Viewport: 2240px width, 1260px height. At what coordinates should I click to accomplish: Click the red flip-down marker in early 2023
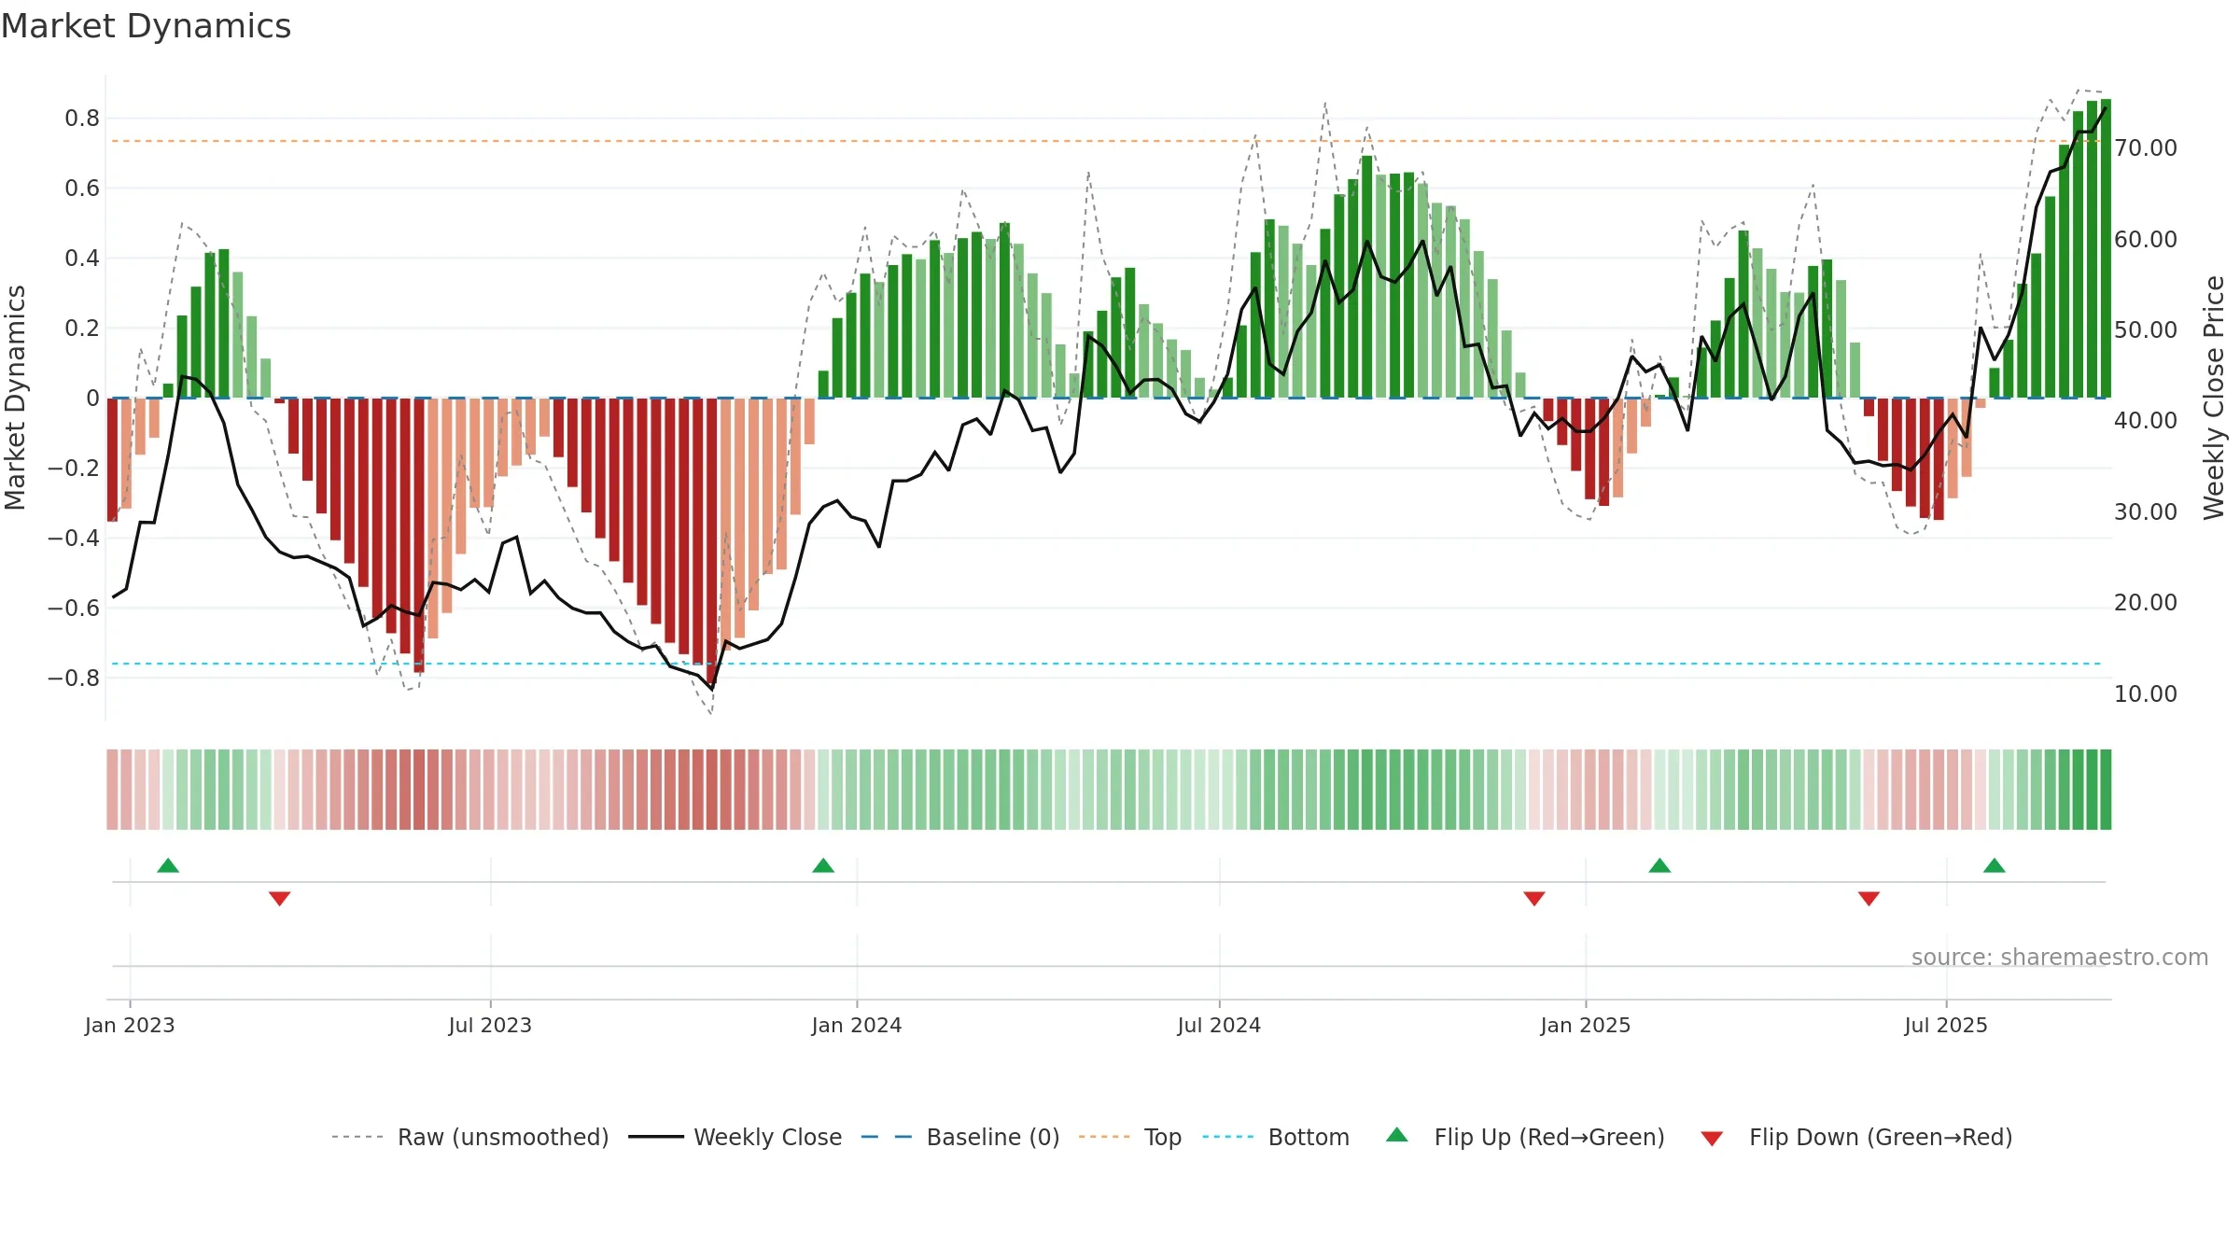coord(279,898)
